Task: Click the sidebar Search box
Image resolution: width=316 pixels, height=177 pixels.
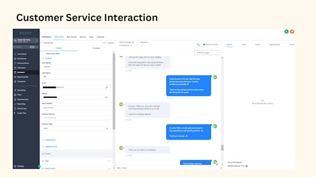Action: click(24, 47)
